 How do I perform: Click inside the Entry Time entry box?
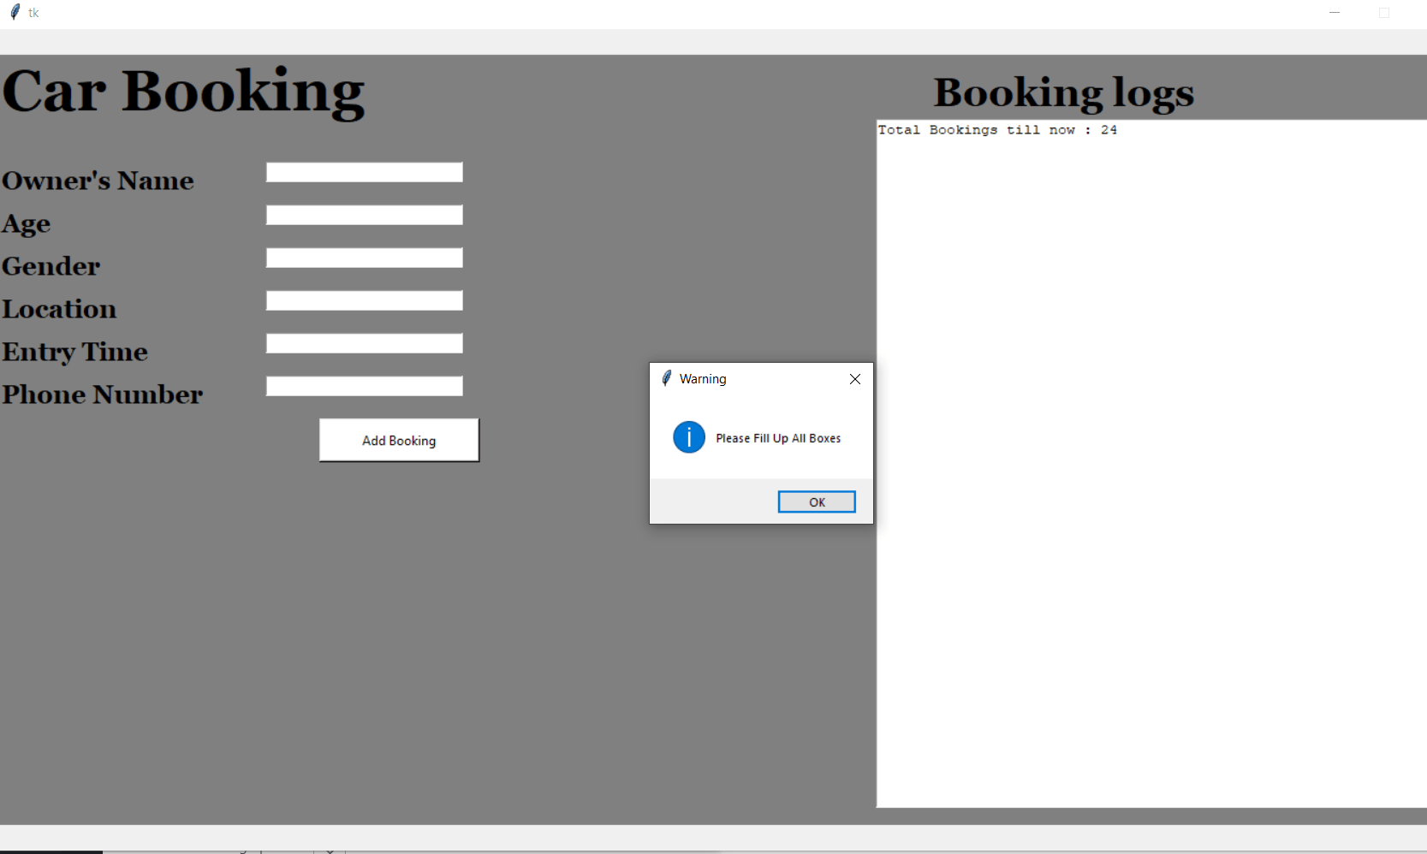tap(364, 343)
